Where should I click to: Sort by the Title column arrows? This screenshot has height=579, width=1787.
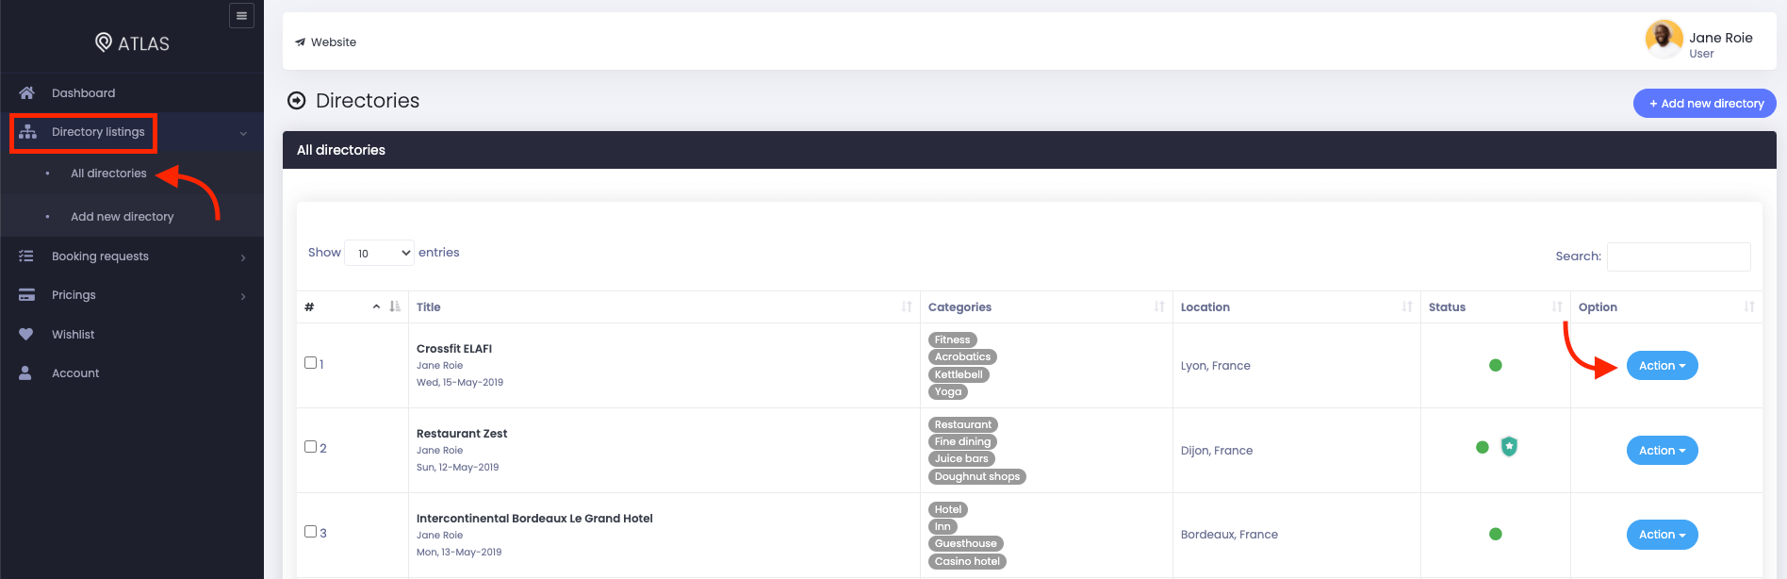tap(907, 306)
